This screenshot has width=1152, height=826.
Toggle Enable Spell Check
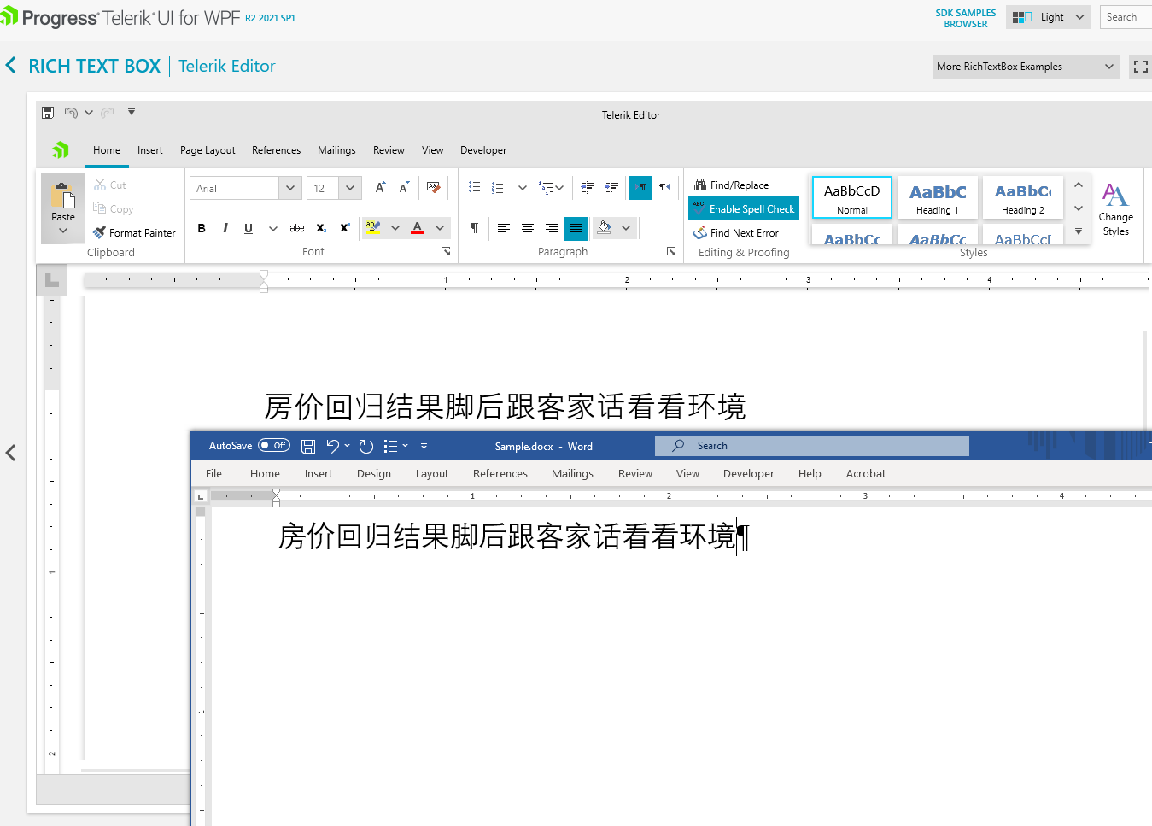click(744, 208)
